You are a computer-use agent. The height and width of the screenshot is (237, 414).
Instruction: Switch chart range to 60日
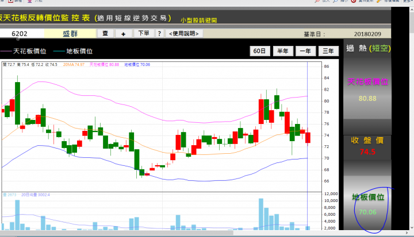coord(259,51)
